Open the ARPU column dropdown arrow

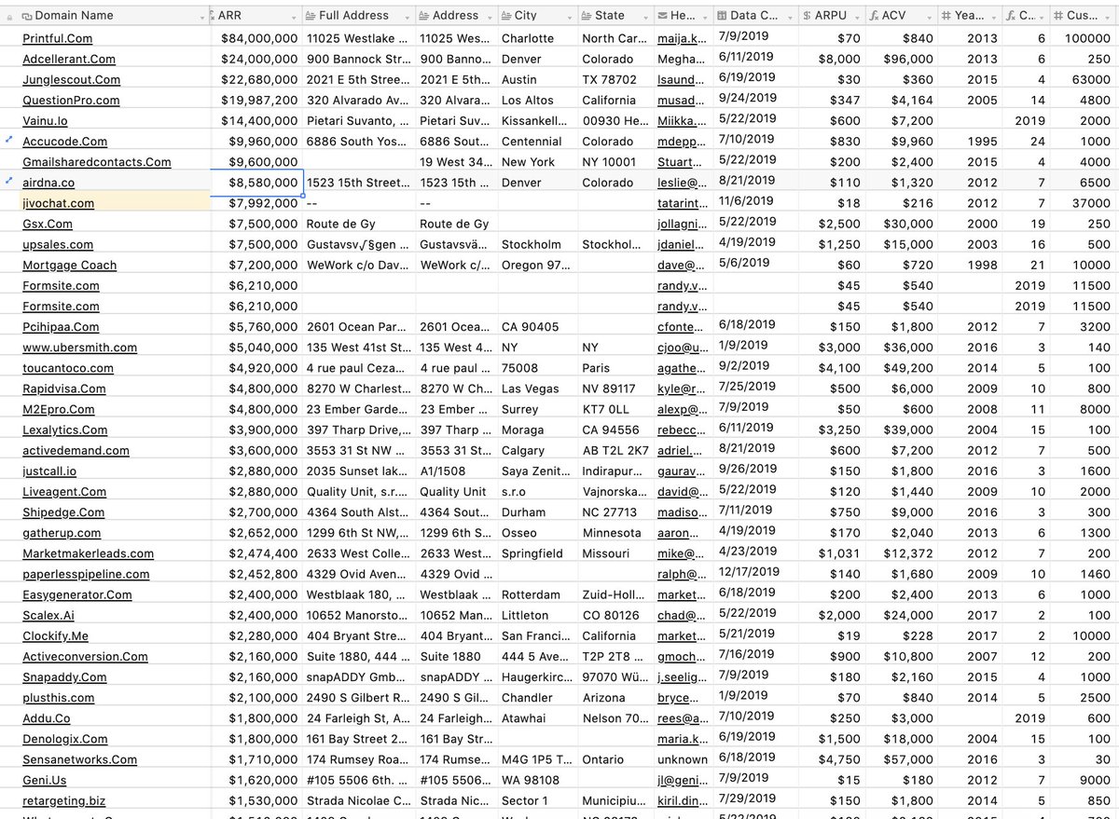click(x=859, y=16)
